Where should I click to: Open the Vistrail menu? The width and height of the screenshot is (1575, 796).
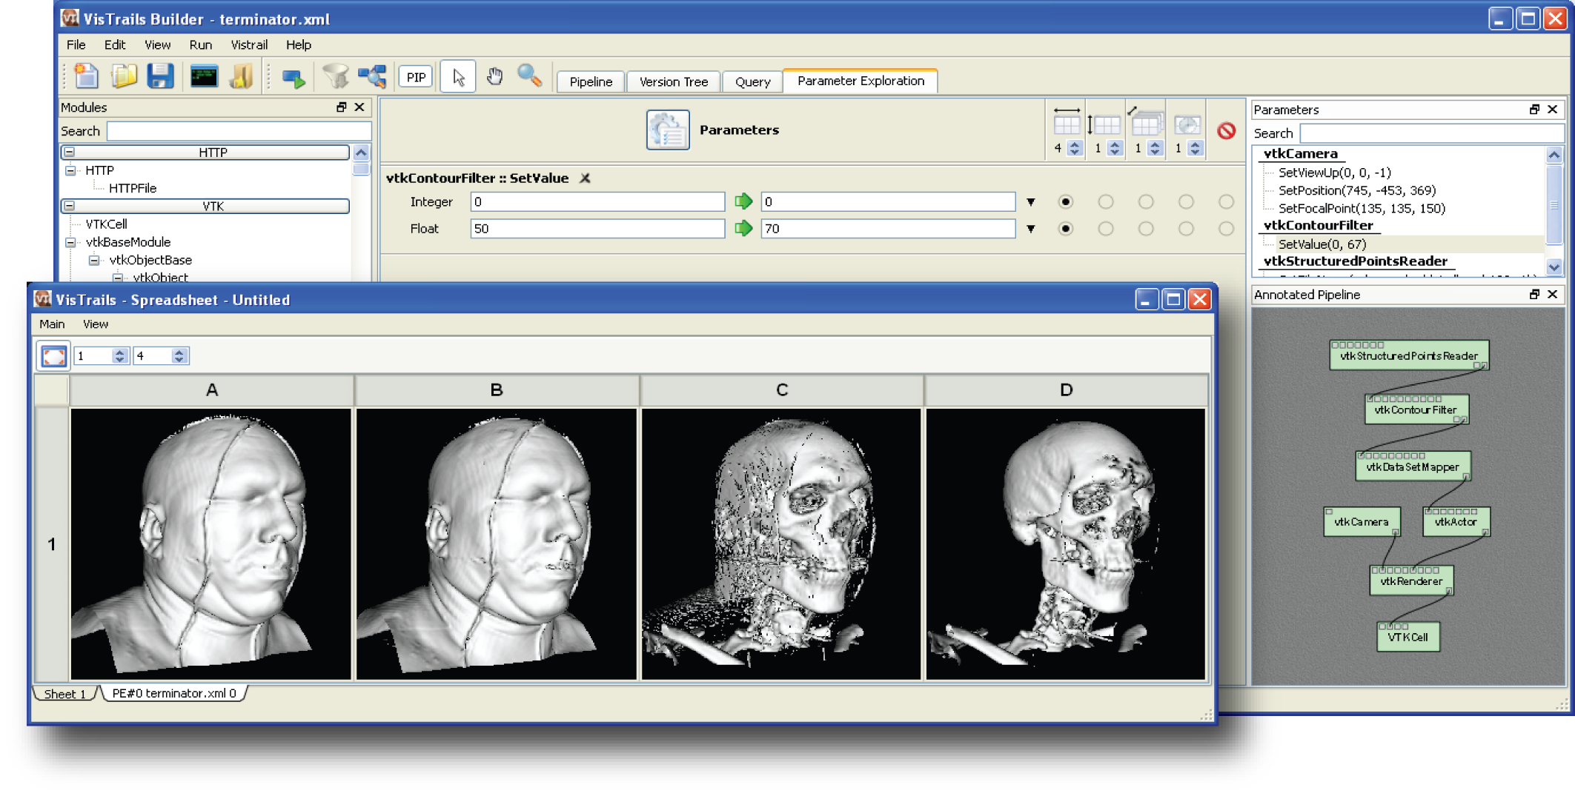pyautogui.click(x=248, y=45)
